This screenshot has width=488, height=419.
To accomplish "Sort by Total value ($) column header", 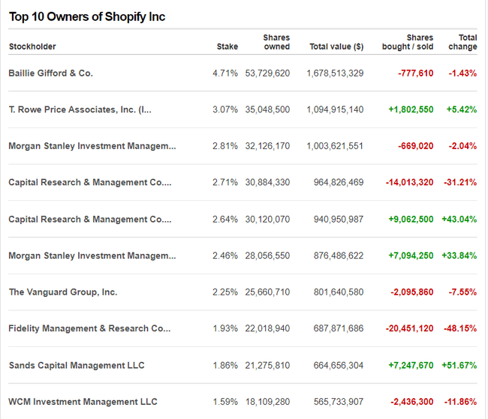I will tap(336, 46).
